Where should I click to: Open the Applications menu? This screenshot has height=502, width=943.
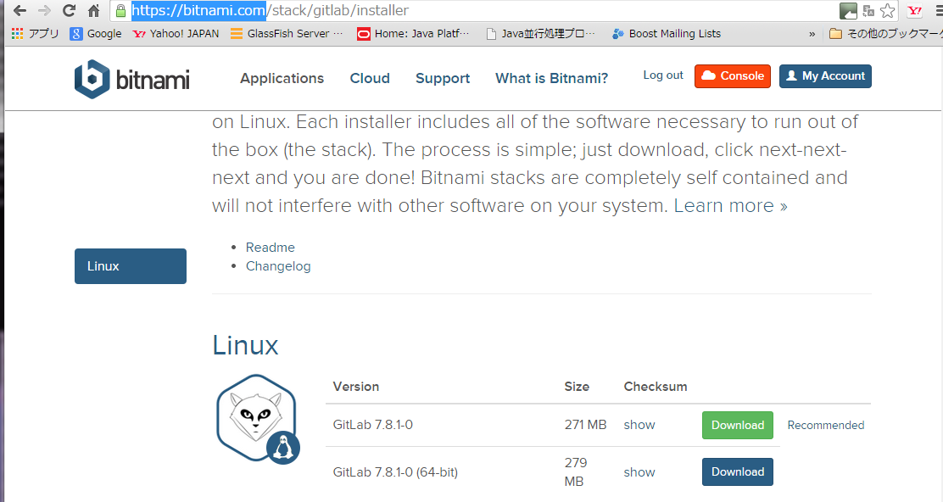tap(282, 78)
